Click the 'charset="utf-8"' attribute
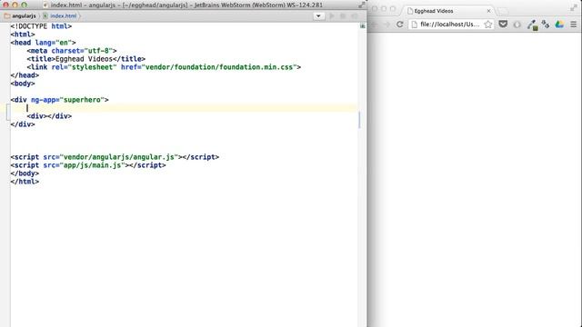582x327 pixels. tap(82, 51)
